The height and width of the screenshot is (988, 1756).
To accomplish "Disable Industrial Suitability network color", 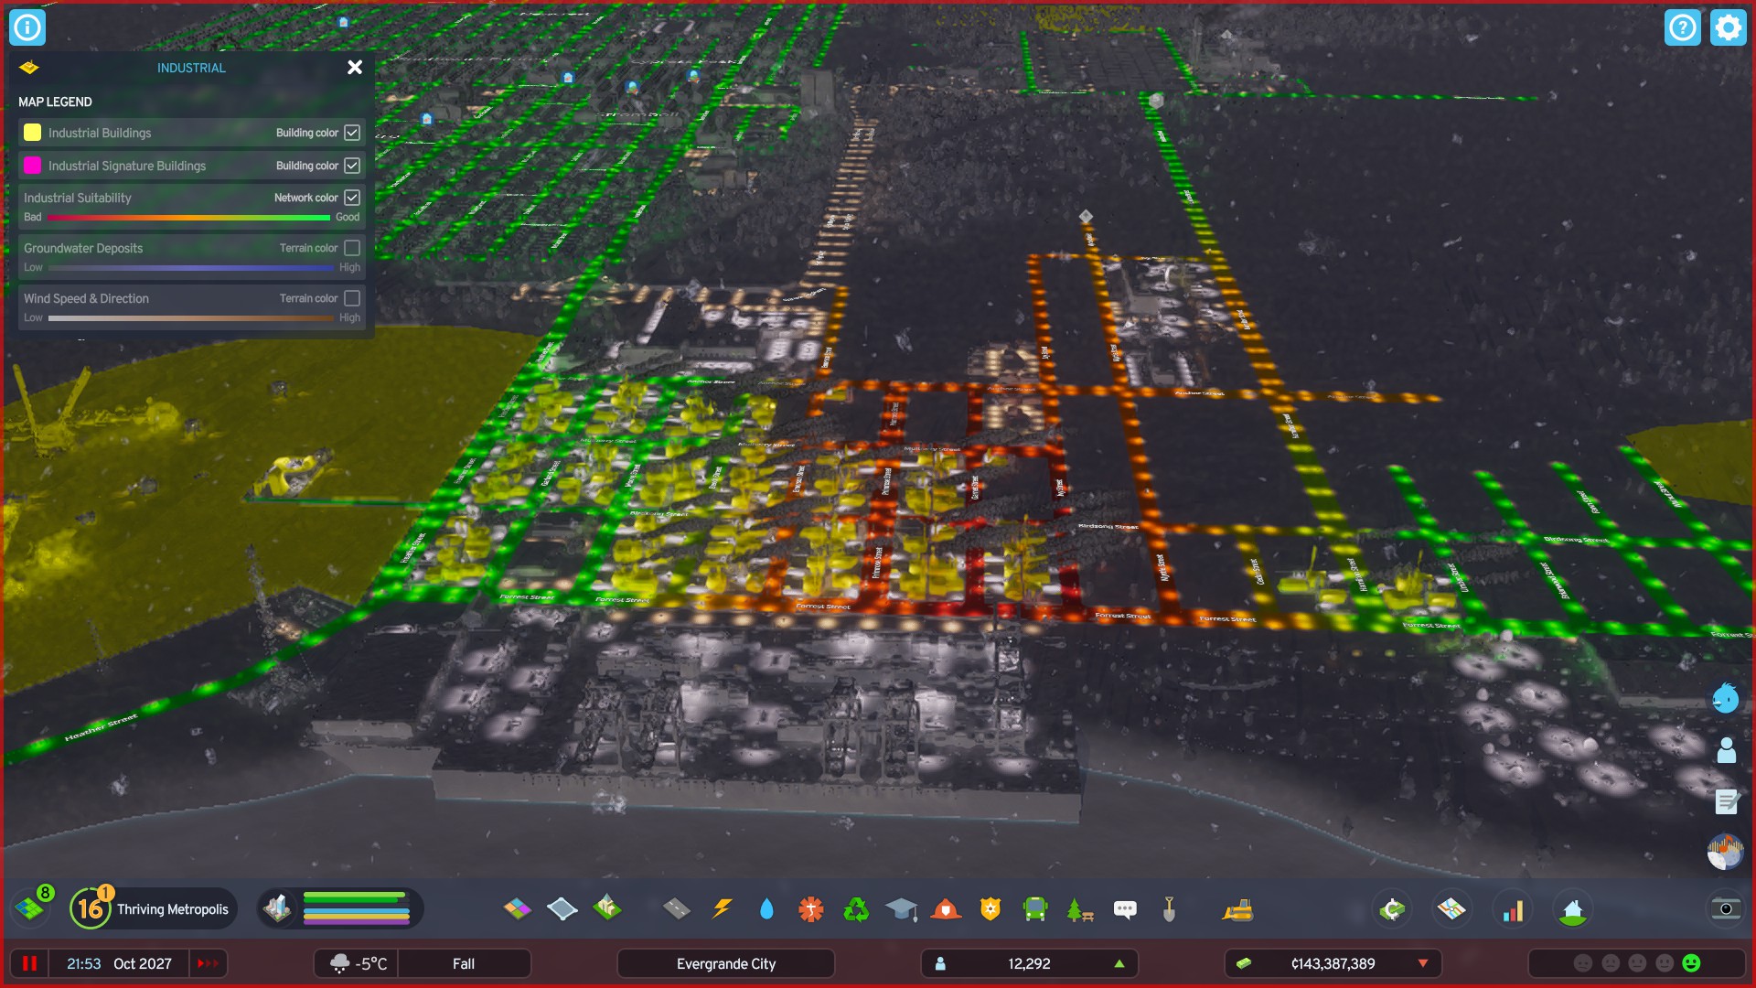I will (x=352, y=198).
